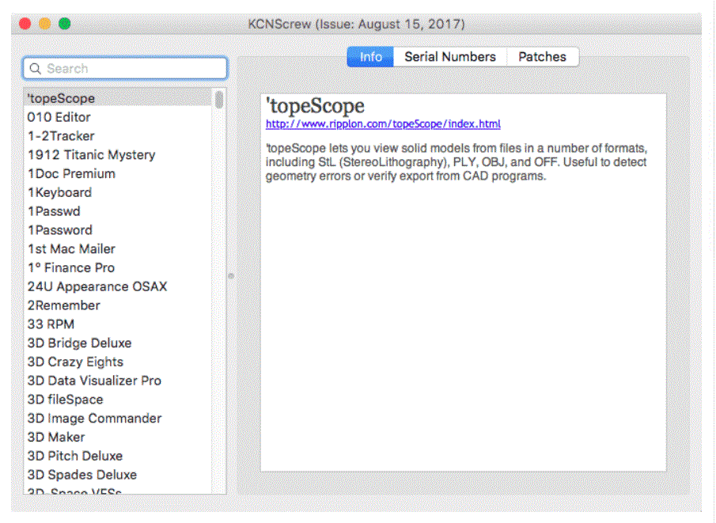Image resolution: width=716 pixels, height=523 pixels.
Task: Select 010 Editor in the list
Action: pyautogui.click(x=118, y=117)
